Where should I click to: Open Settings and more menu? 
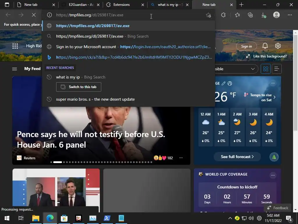290,15
